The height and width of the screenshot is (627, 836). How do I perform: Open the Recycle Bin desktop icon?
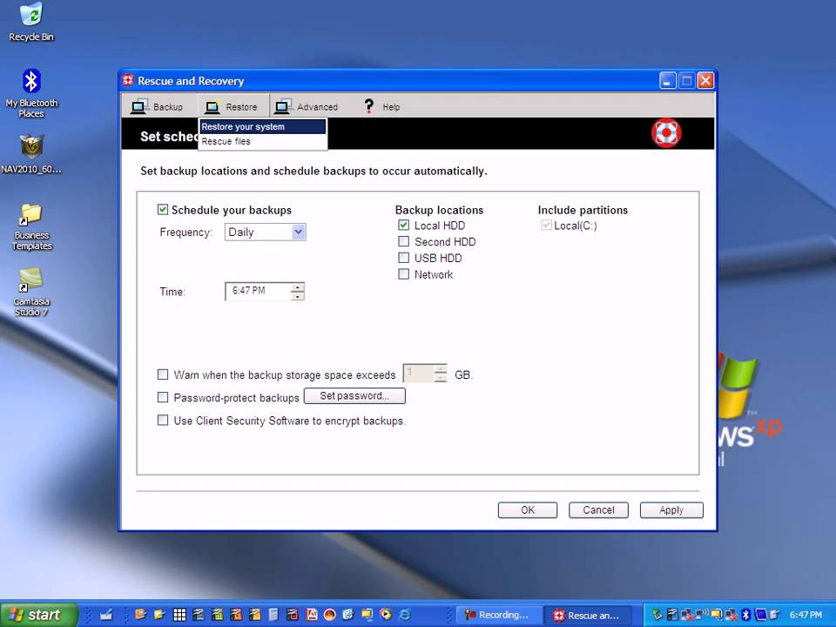point(31,22)
